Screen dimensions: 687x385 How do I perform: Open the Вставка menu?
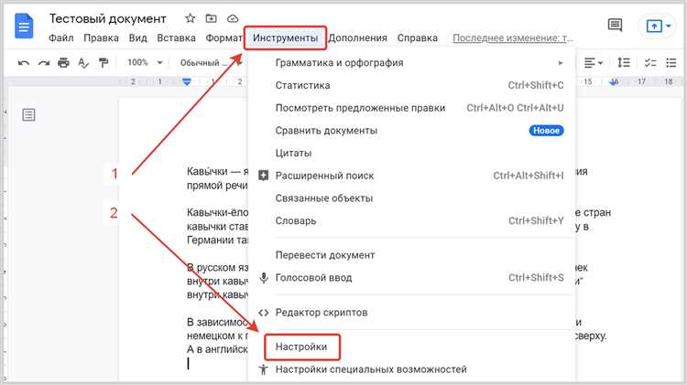176,38
